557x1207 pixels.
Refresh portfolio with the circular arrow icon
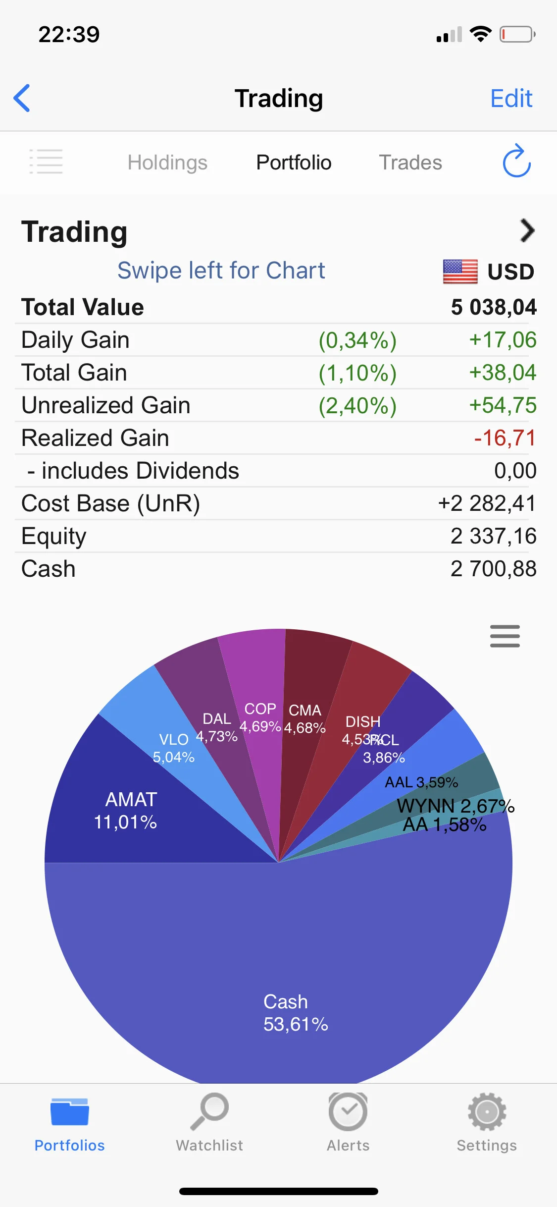(x=516, y=161)
